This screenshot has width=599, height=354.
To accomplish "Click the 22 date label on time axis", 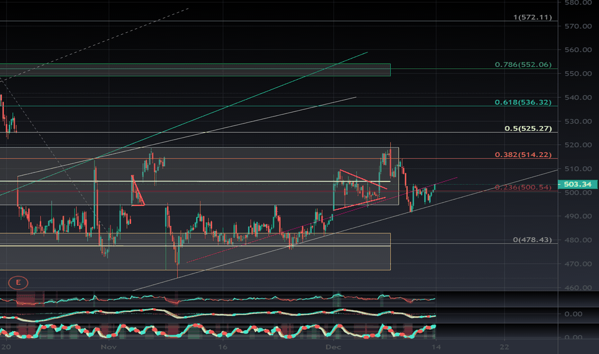I will (x=505, y=347).
